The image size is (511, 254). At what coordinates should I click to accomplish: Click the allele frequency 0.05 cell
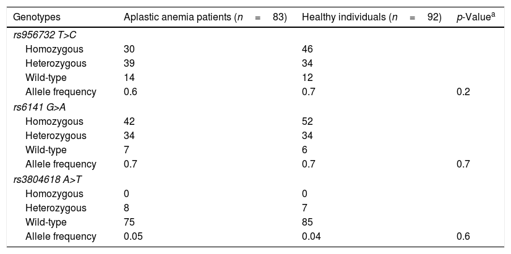click(132, 236)
